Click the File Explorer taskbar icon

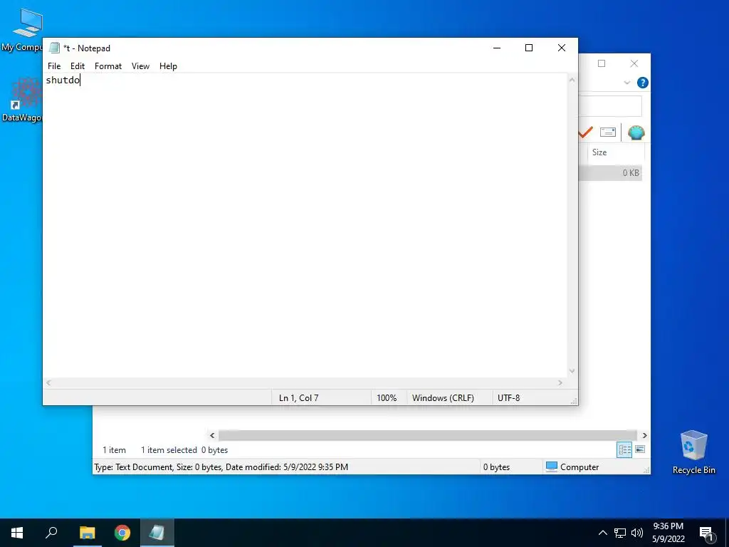(87, 533)
